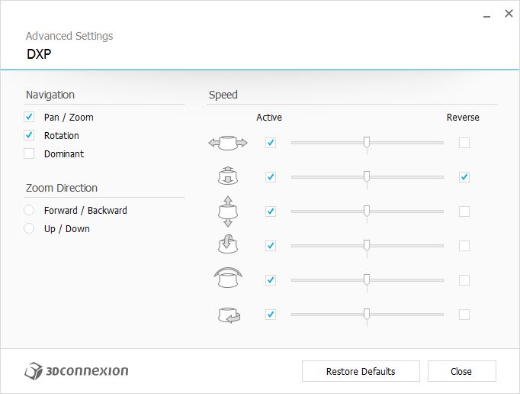Click the Advanced Settings title text
The image size is (520, 394).
[69, 36]
